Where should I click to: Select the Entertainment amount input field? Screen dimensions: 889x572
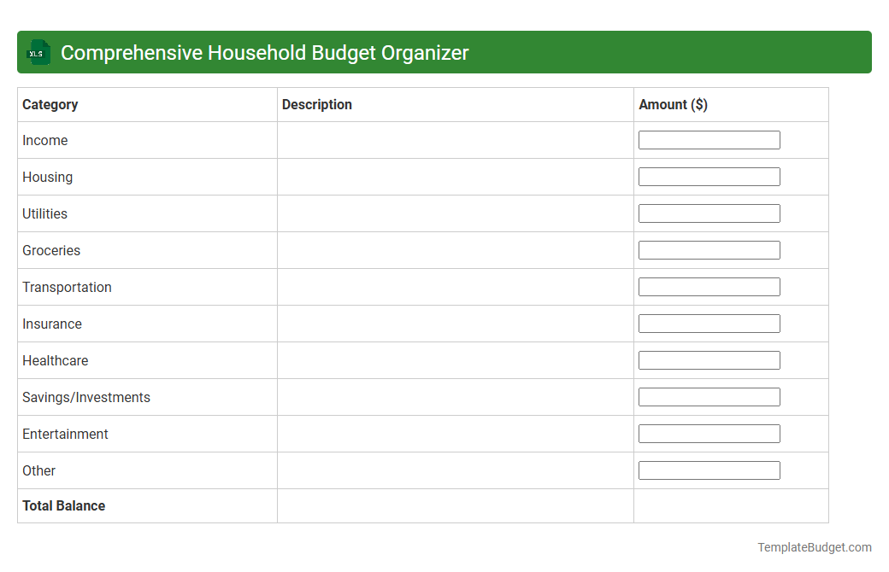tap(709, 433)
